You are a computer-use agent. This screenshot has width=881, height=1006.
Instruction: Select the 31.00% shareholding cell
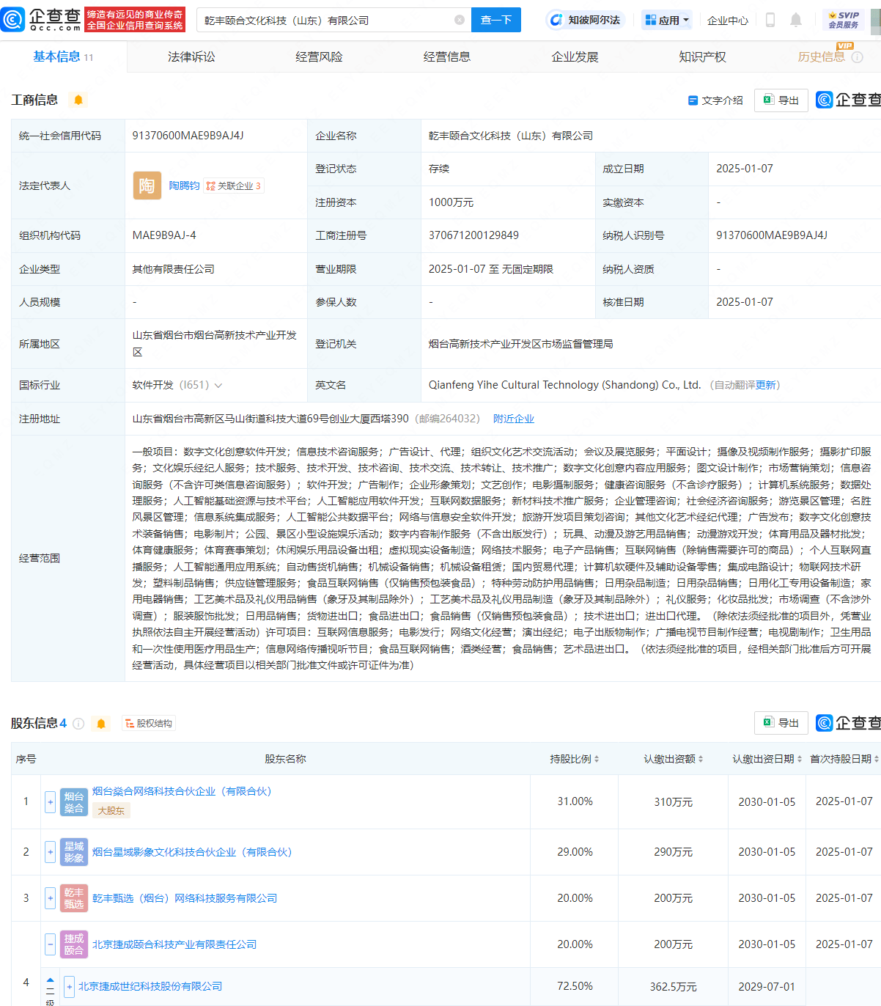(x=575, y=802)
